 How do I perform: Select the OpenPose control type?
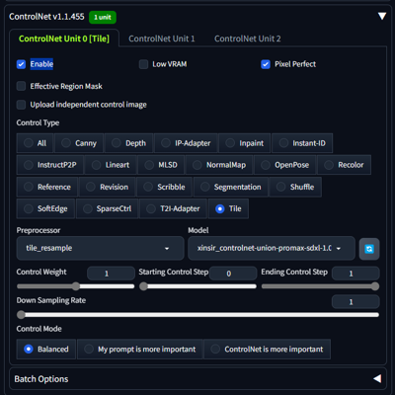pyautogui.click(x=285, y=165)
